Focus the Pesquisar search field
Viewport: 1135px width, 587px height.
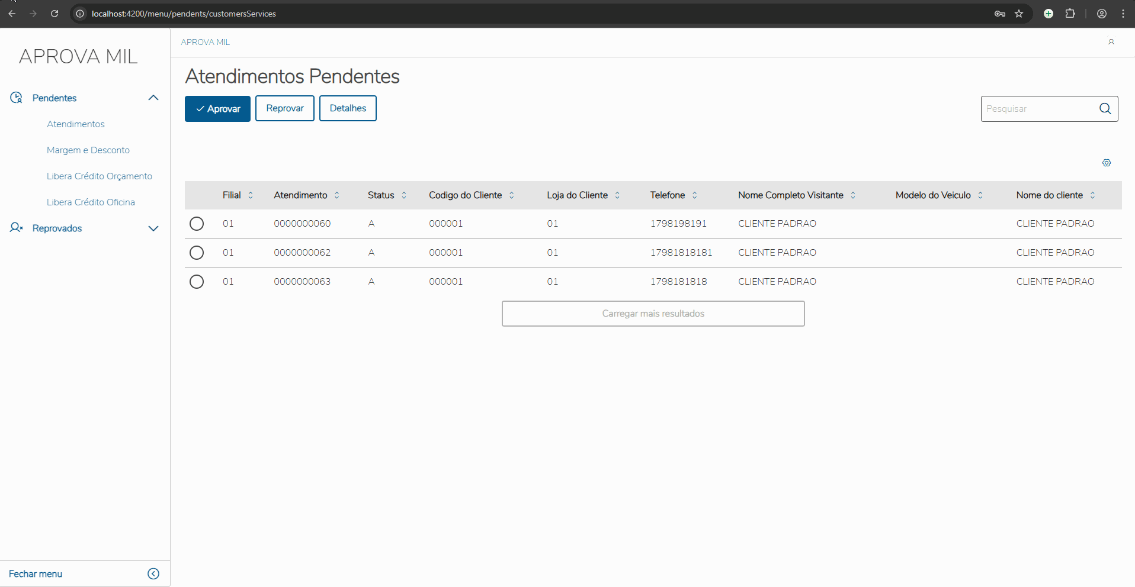[x=1037, y=109]
